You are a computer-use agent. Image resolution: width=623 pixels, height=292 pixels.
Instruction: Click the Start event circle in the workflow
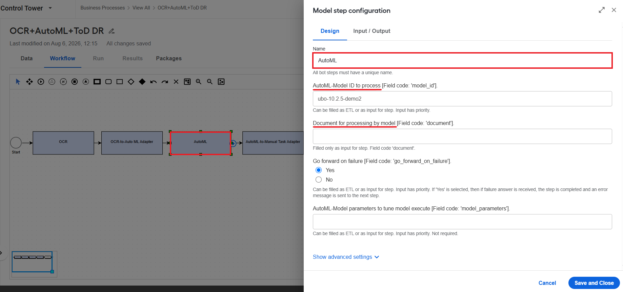pos(16,143)
